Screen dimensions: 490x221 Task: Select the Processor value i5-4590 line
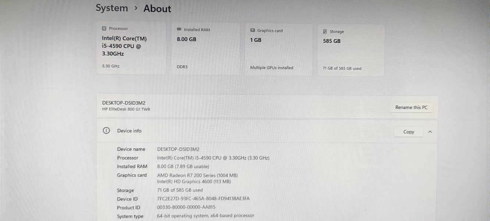pyautogui.click(x=213, y=158)
